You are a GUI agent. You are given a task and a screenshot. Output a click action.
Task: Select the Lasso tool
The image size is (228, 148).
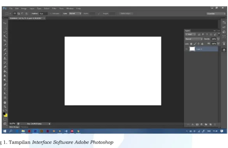5,32
